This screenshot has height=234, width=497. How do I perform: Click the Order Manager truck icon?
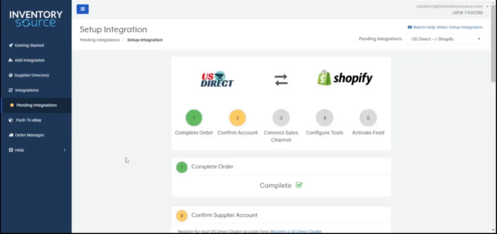11,135
